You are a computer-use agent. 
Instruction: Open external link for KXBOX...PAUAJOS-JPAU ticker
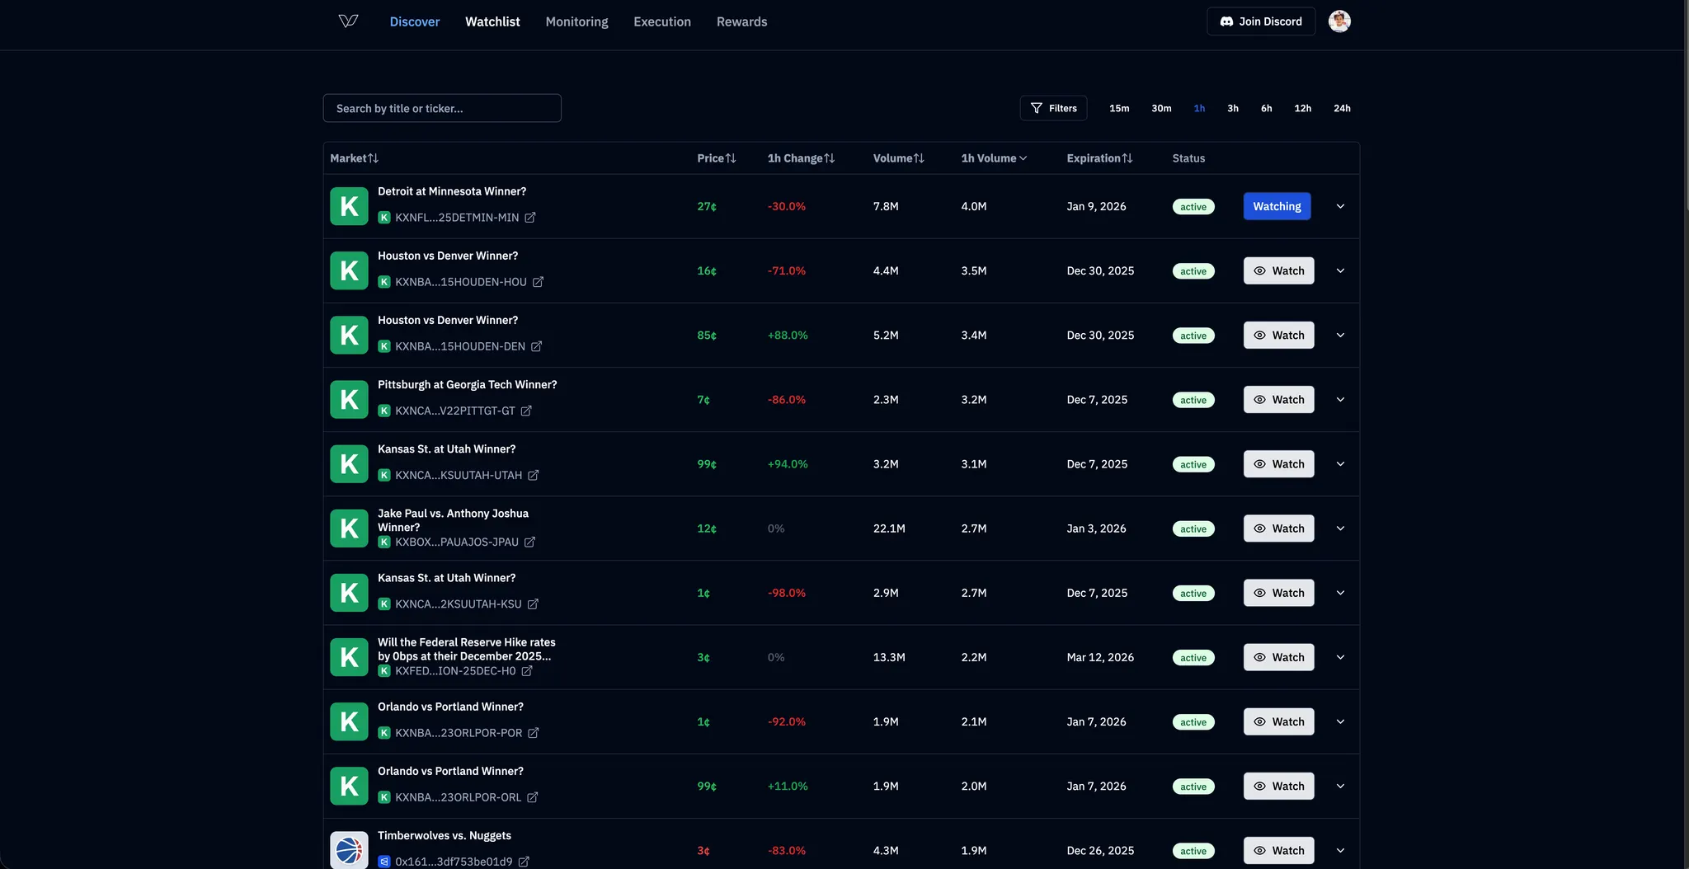pos(529,543)
